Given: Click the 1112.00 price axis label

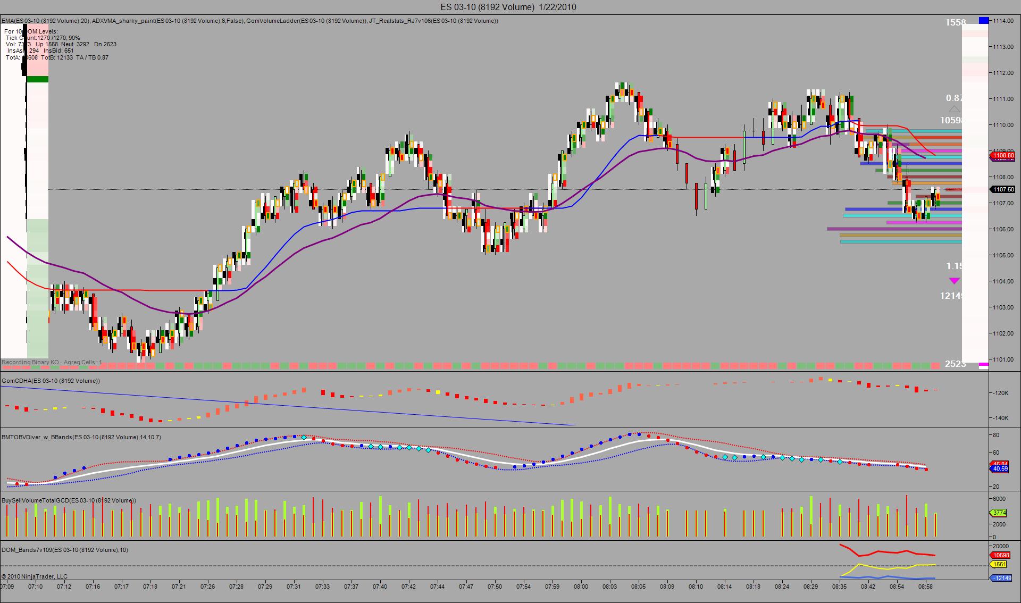Looking at the screenshot, I should (1003, 73).
